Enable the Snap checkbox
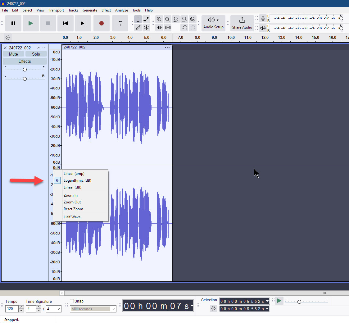Image resolution: width=349 pixels, height=323 pixels. coord(72,301)
